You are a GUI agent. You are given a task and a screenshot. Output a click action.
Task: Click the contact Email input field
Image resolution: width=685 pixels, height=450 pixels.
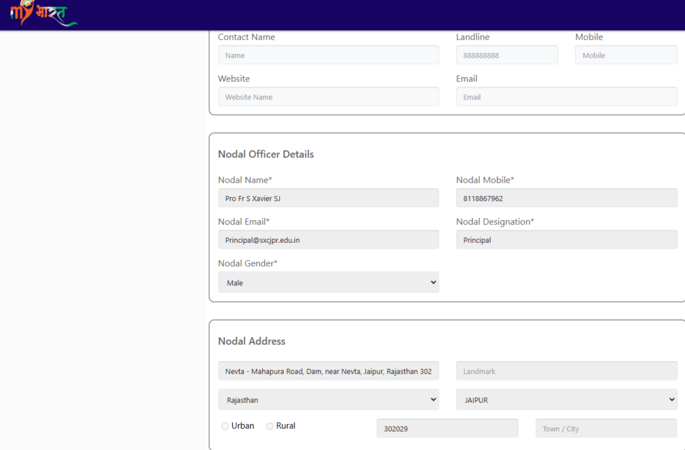pos(567,96)
